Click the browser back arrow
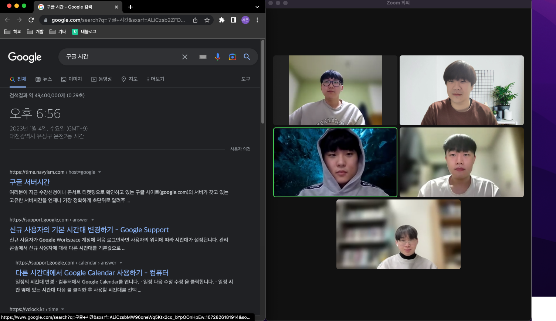 pyautogui.click(x=7, y=20)
